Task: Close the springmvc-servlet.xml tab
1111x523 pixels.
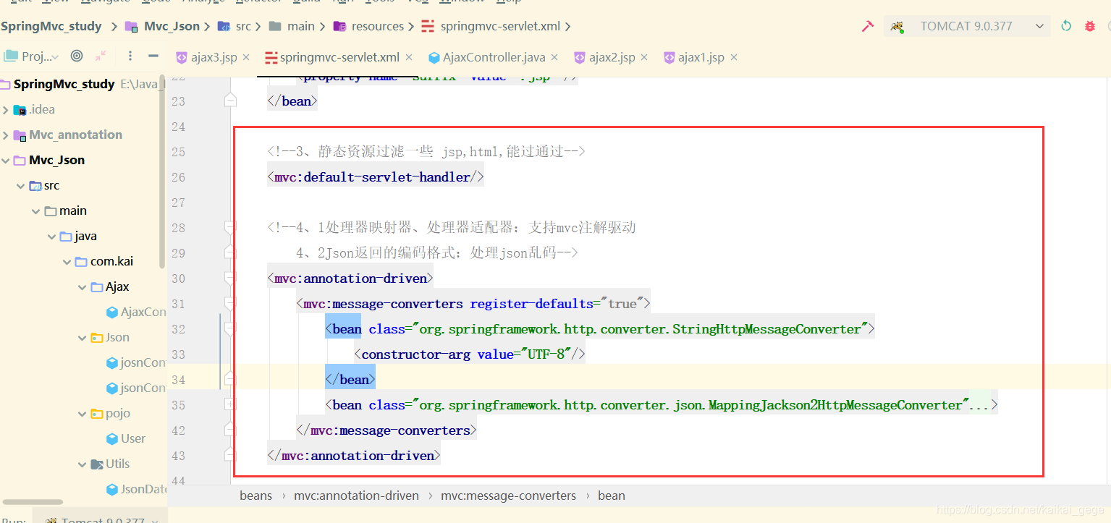Action: coord(408,57)
